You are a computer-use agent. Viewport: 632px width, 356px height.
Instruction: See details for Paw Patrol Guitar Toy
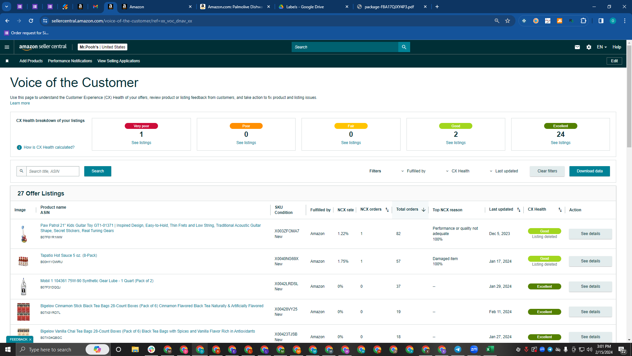[590, 234]
